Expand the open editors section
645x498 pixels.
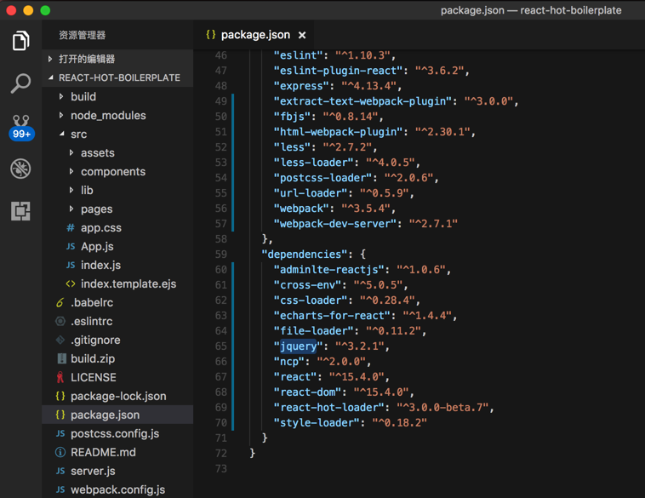point(51,59)
